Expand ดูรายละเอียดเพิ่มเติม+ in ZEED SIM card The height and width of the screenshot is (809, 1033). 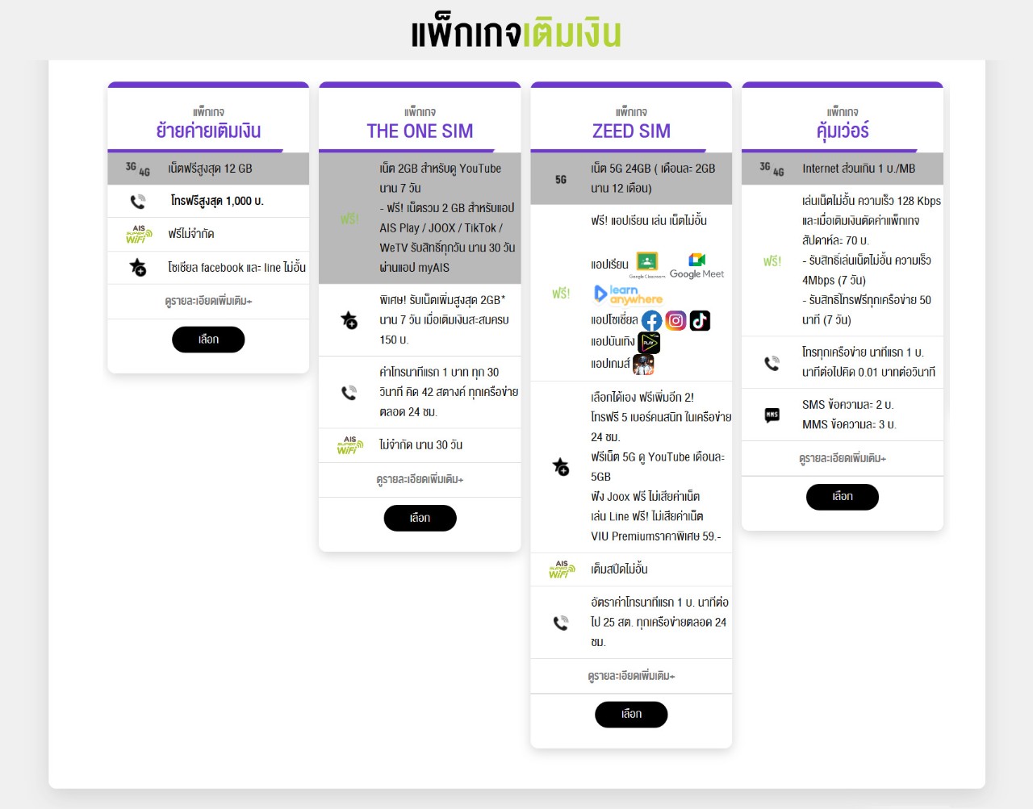point(631,676)
